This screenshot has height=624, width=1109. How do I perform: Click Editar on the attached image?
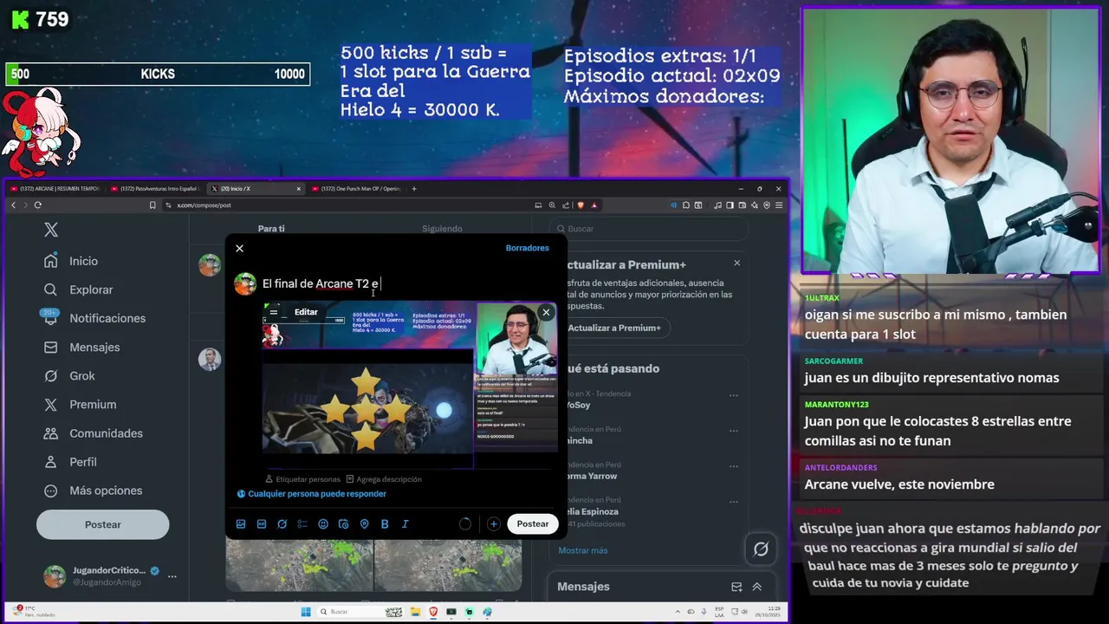pyautogui.click(x=306, y=312)
